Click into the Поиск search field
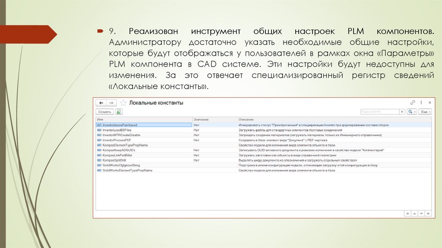The image size is (442, 248). (x=379, y=111)
